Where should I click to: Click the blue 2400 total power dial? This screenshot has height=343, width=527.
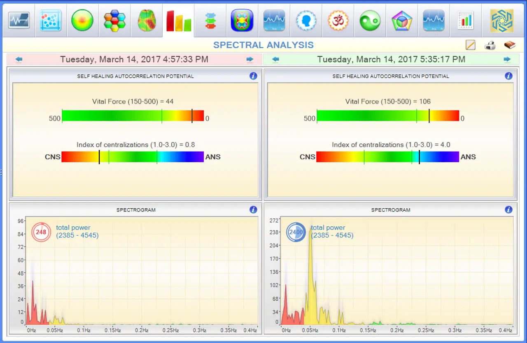296,232
